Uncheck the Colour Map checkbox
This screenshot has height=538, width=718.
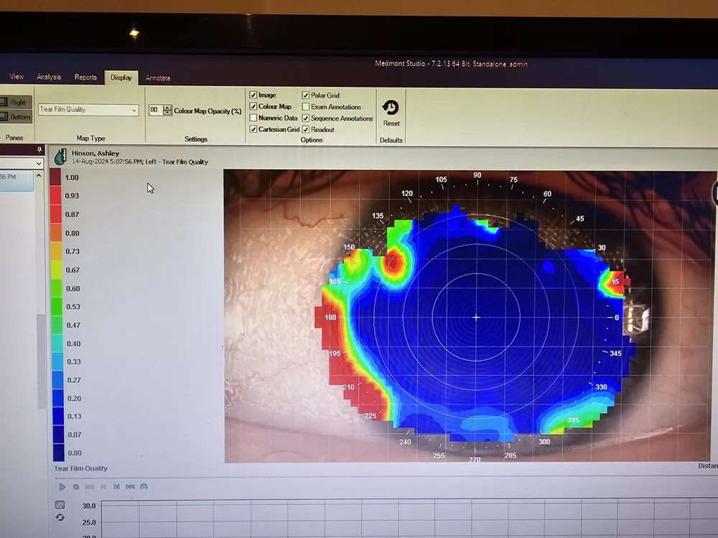253,106
